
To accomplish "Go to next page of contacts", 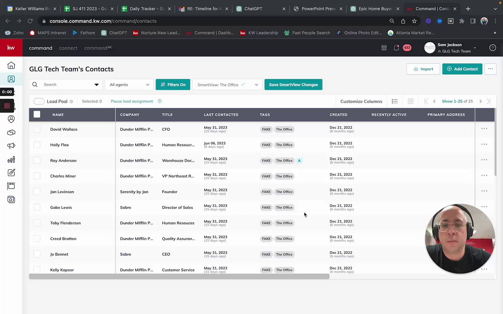I will (x=481, y=101).
